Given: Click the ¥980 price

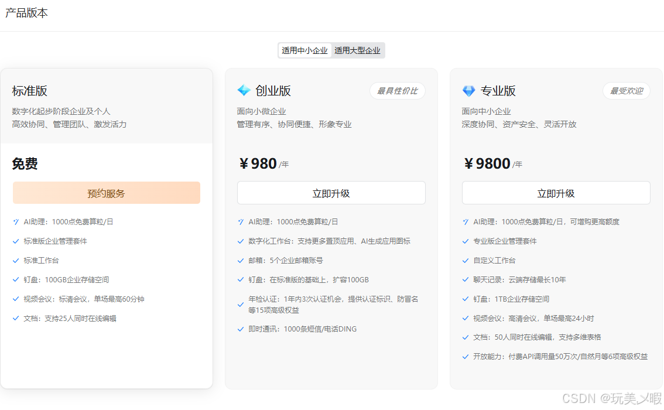Looking at the screenshot, I should coord(258,163).
